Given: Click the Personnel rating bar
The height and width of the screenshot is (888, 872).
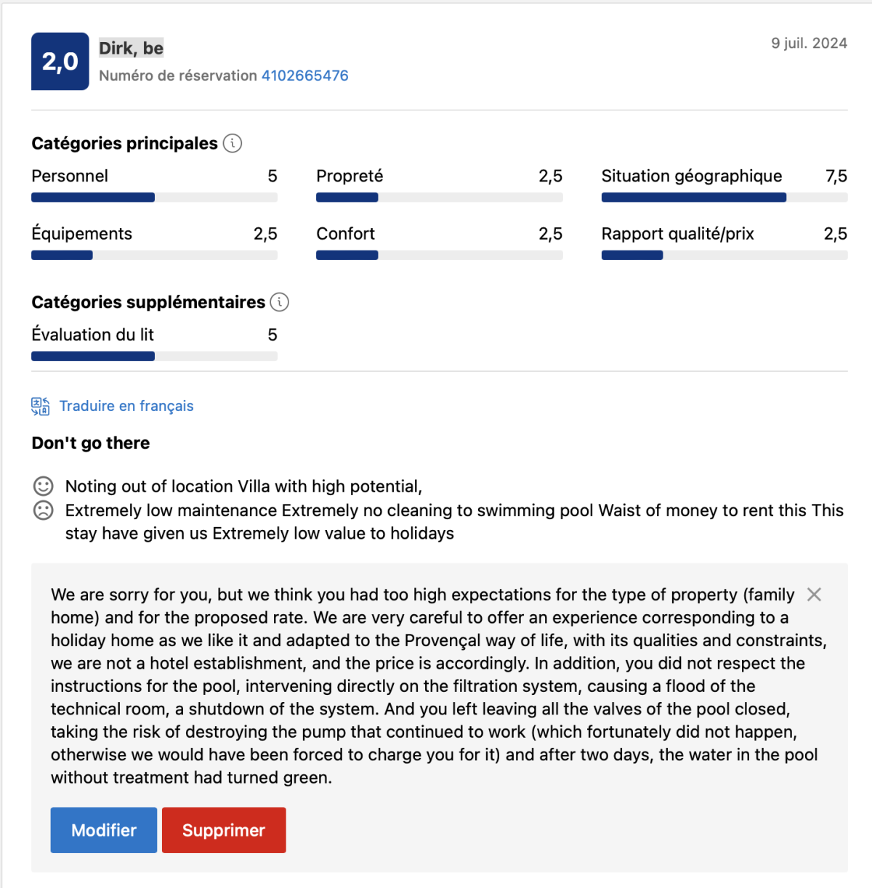Looking at the screenshot, I should coord(154,197).
